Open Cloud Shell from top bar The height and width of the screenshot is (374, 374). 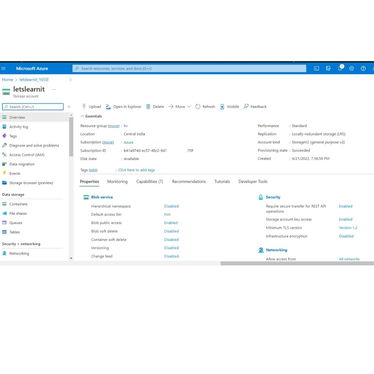coord(316,69)
